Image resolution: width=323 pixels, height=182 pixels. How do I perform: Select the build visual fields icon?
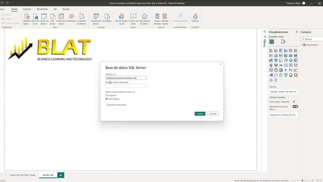click(x=272, y=41)
